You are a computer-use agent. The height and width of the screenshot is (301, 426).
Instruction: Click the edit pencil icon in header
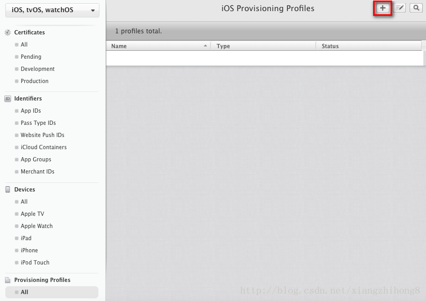[x=400, y=8]
